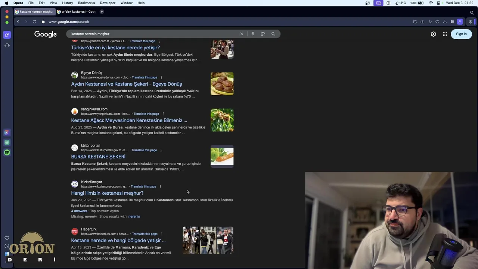The image size is (478, 269).
Task: Switch to the 'erfelek kestanesi' tab
Action: [x=77, y=12]
